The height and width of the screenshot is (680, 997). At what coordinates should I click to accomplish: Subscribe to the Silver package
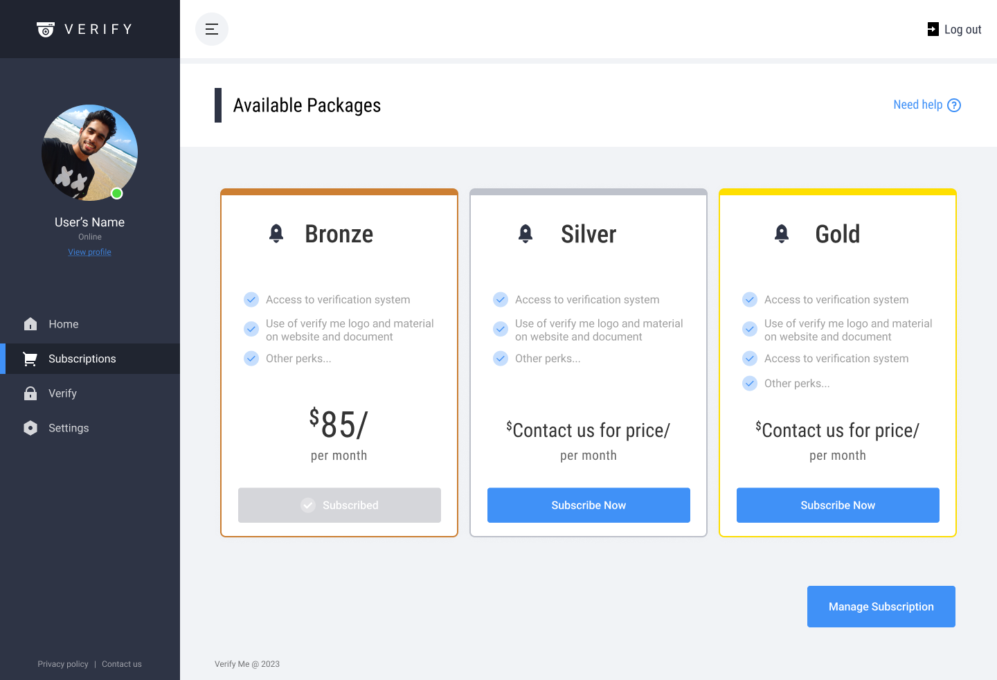tap(589, 505)
